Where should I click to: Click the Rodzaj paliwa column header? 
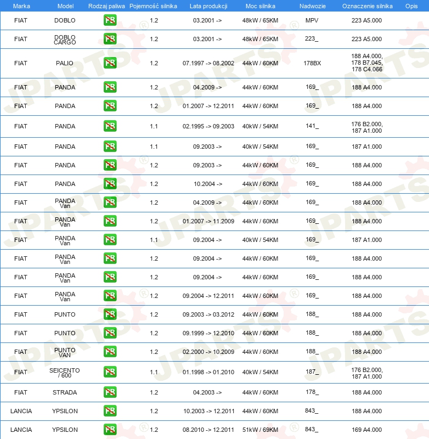pos(106,6)
